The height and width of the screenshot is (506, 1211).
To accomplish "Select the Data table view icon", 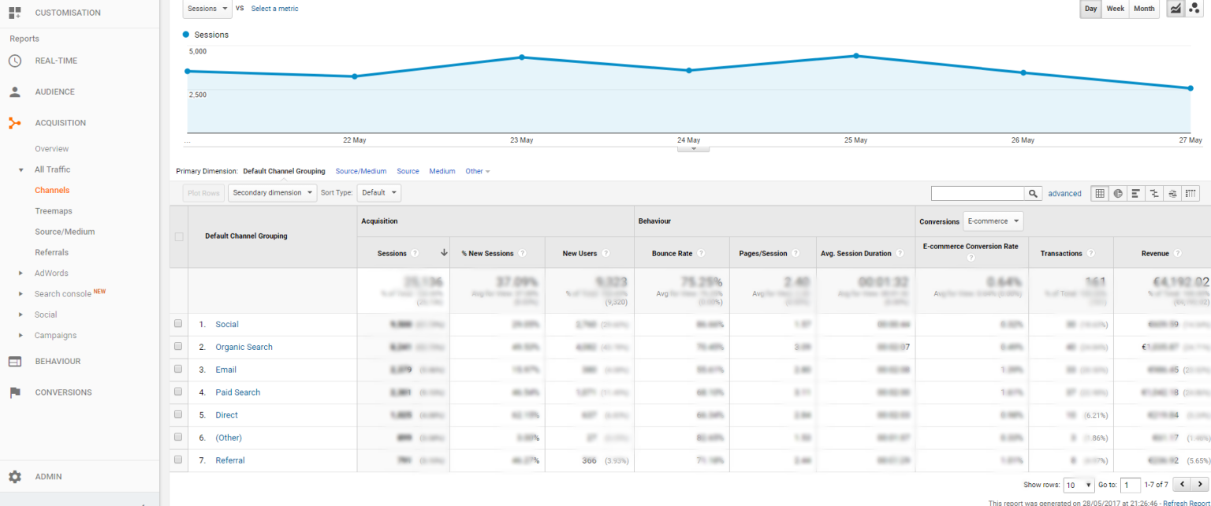I will click(x=1100, y=193).
